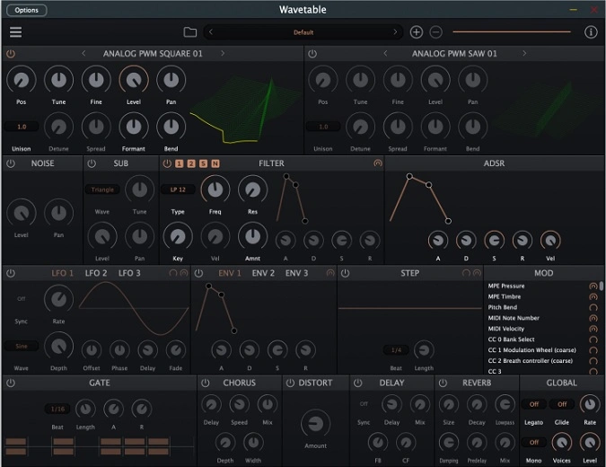606x467 pixels.
Task: Open CC 0 Bank Select modulation icon
Action: coord(593,339)
